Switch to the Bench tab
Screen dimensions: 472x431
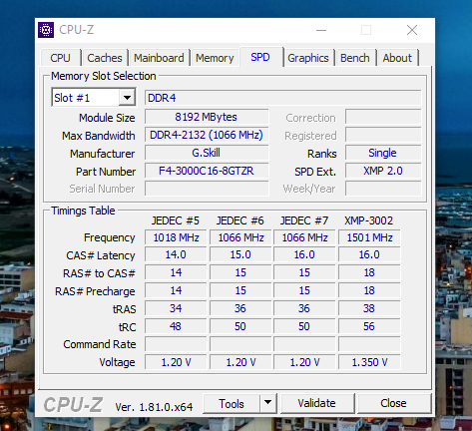(355, 58)
